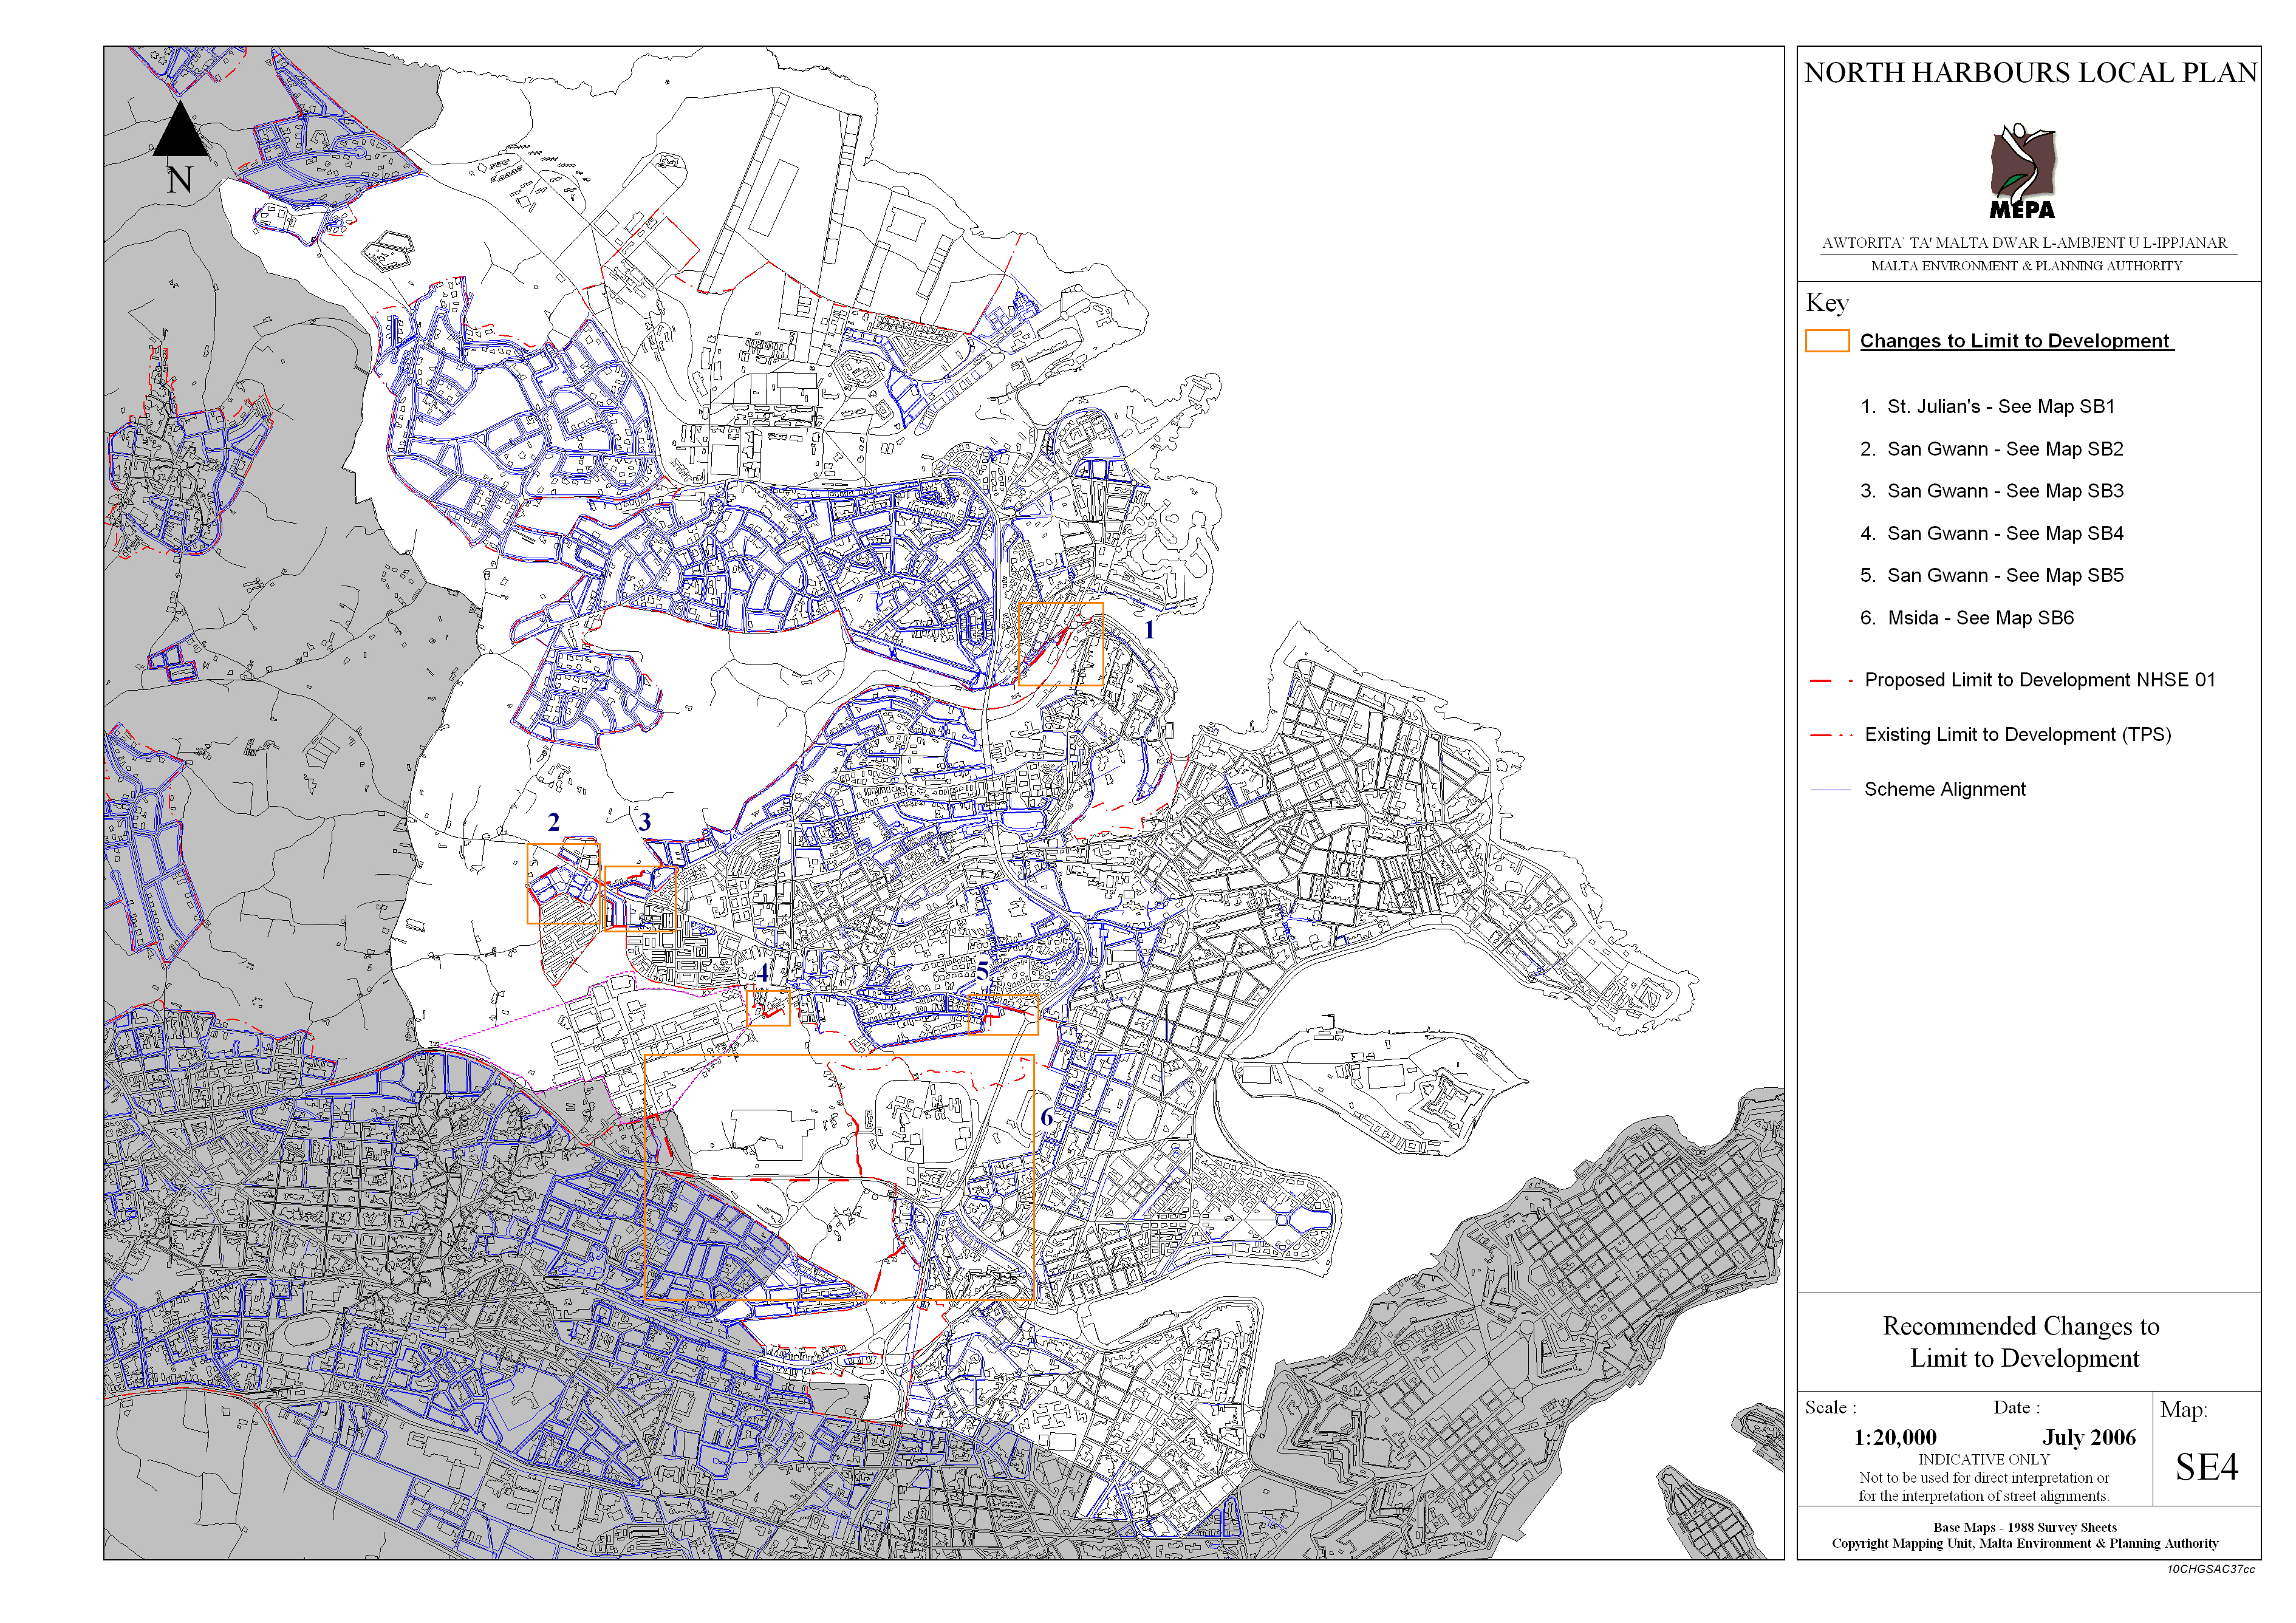
Task: Click the blue Scheme Alignment line sample
Action: pyautogui.click(x=1830, y=791)
